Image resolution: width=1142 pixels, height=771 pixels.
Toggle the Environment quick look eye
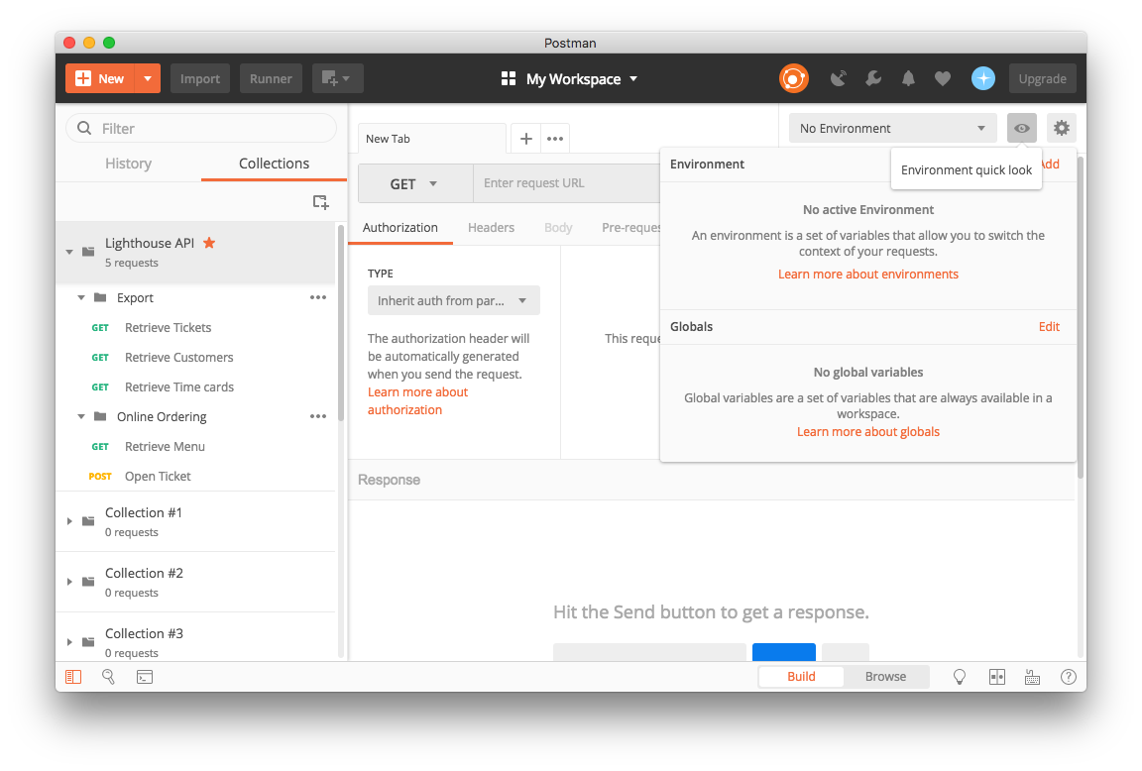tap(1022, 128)
